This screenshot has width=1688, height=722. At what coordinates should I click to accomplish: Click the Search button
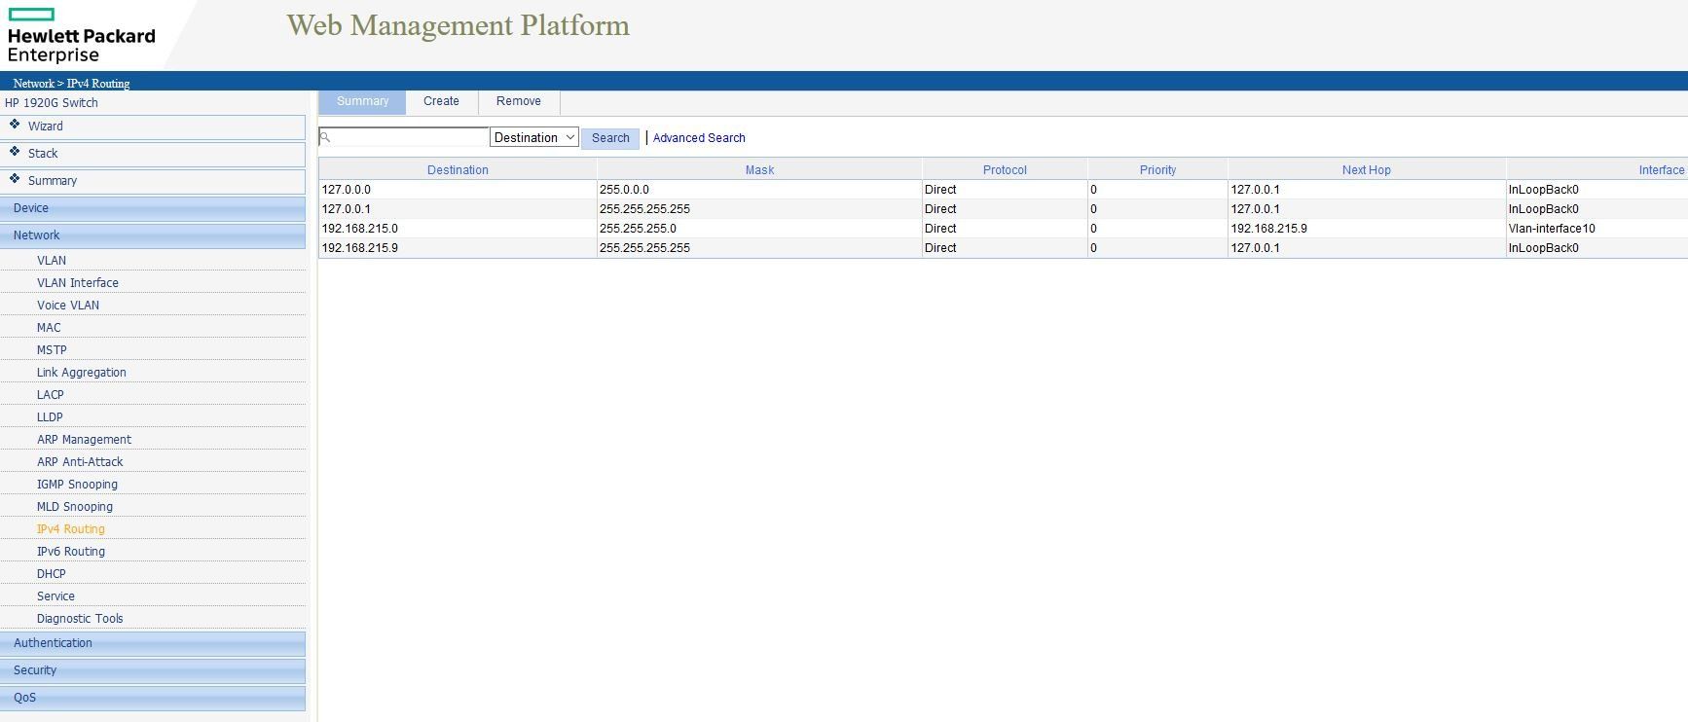[610, 138]
